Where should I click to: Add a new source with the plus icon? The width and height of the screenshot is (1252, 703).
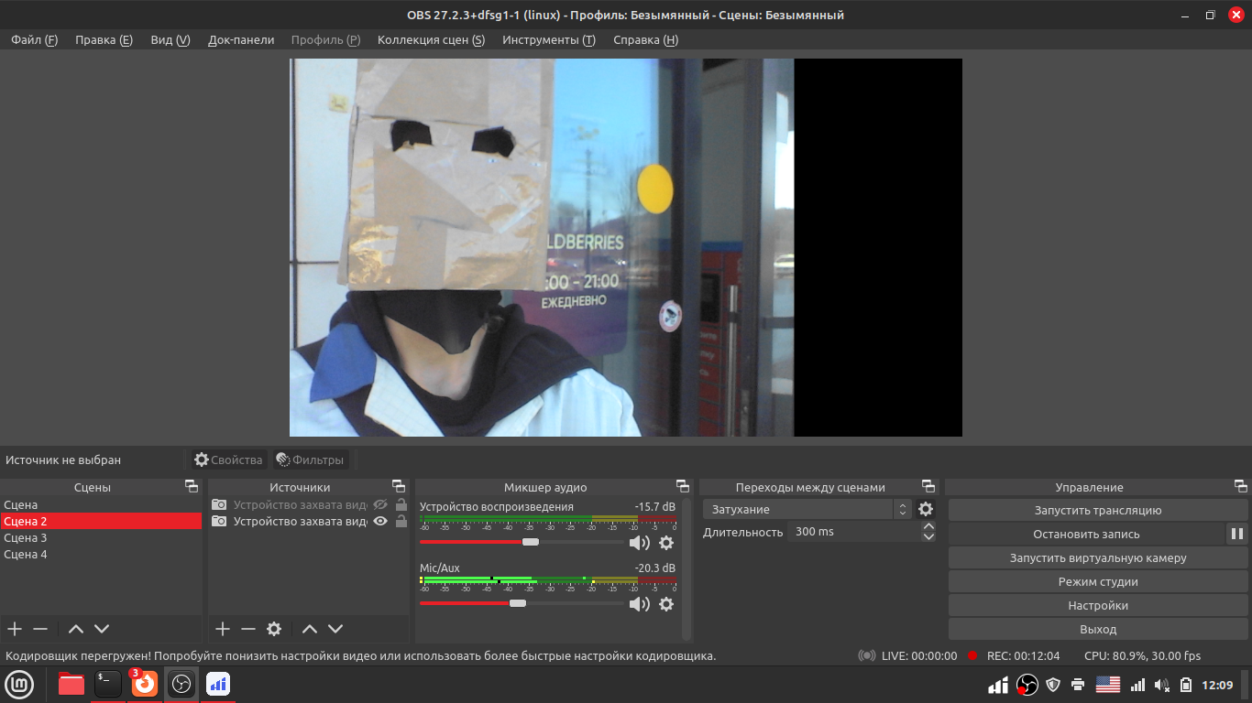point(223,629)
